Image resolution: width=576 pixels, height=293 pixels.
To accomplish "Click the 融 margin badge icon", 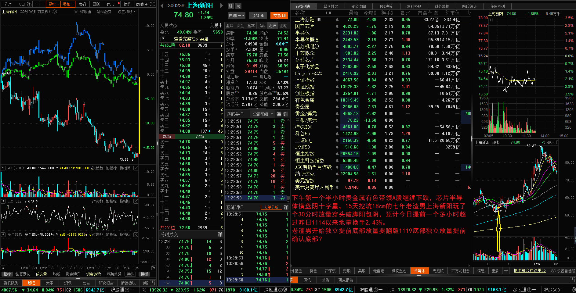I will 231,6.
